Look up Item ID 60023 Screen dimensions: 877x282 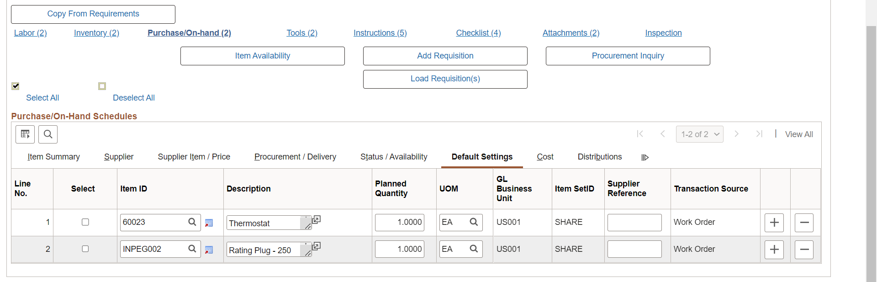192,222
